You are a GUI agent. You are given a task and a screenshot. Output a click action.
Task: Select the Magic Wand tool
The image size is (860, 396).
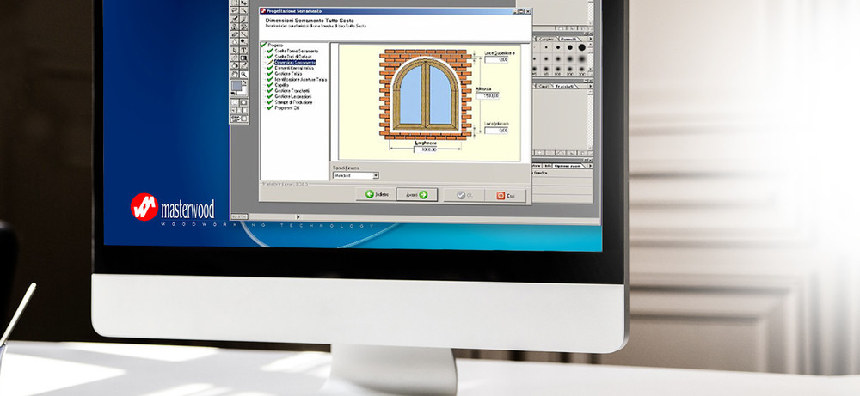click(243, 9)
